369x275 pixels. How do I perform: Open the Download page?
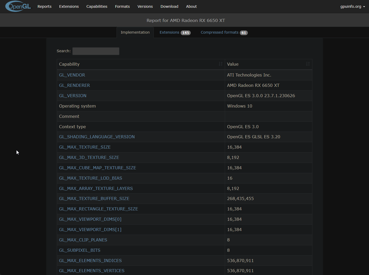tap(170, 6)
